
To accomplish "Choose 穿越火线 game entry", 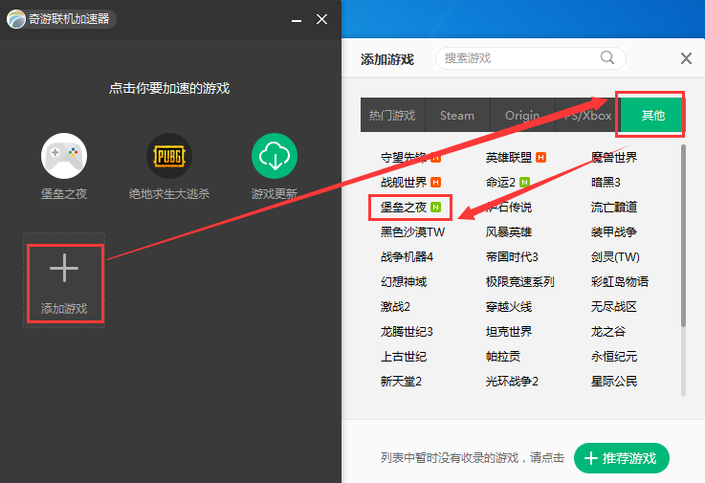I will 509,307.
